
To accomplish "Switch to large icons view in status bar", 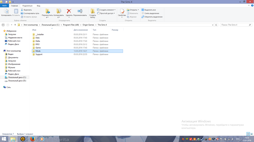I will 252,134.
